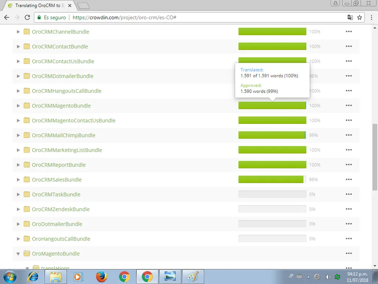The height and width of the screenshot is (284, 378).
Task: Open OroHangoutsCallBundle three-dot menu
Action: [348, 239]
